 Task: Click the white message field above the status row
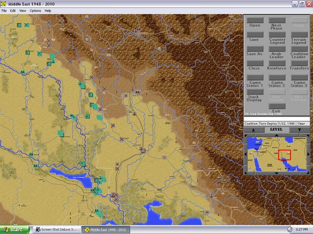point(277,119)
